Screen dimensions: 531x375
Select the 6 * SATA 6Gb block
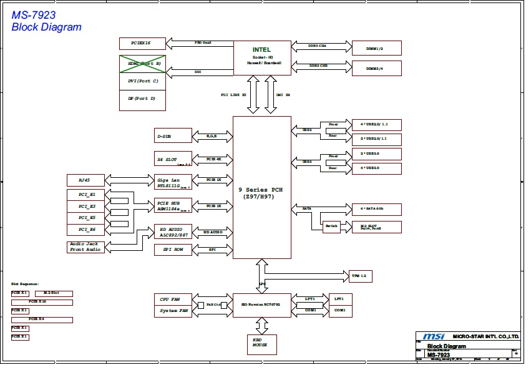(x=376, y=208)
